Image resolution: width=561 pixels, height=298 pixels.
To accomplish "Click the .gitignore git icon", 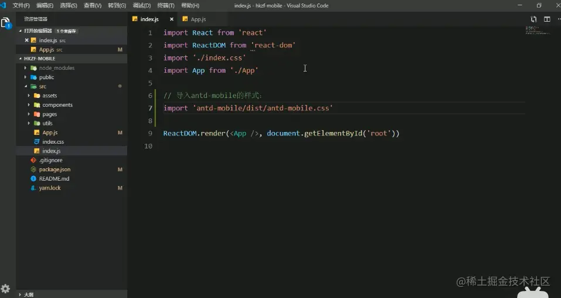I will coord(33,160).
